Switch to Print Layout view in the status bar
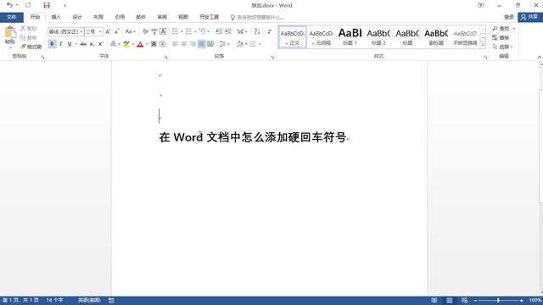 pos(449,300)
